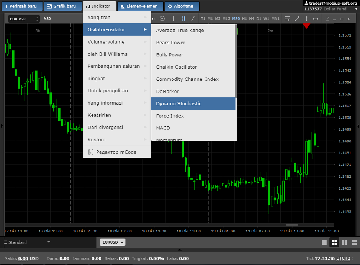Select M1 timeframe
This screenshot has width=360, height=265.
click(x=210, y=19)
